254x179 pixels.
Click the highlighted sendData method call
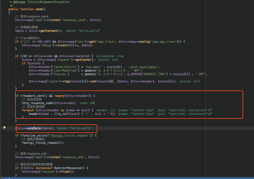click(34, 128)
